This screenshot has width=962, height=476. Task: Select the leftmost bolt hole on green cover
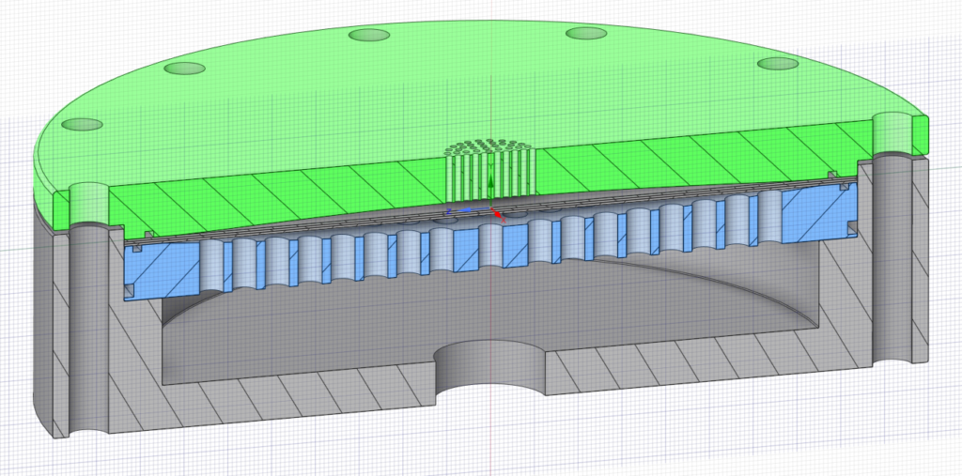[x=85, y=124]
